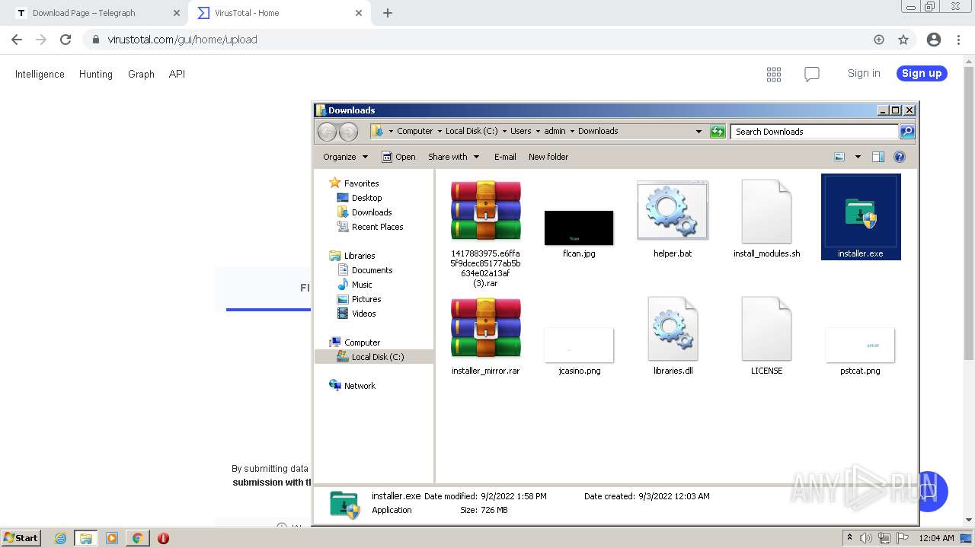Open the Share with dropdown
This screenshot has height=548, width=975.
point(454,157)
